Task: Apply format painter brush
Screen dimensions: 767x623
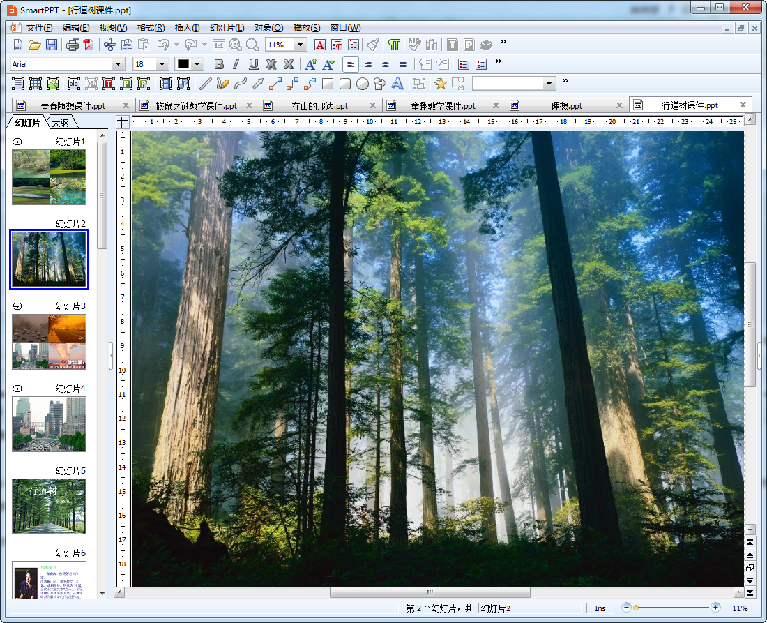Action: pos(373,45)
